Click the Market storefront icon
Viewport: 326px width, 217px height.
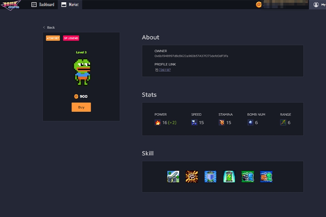[x=64, y=4]
